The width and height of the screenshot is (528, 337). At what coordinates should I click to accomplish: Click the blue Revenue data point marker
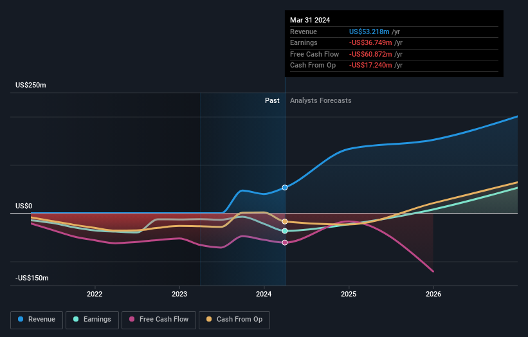285,188
